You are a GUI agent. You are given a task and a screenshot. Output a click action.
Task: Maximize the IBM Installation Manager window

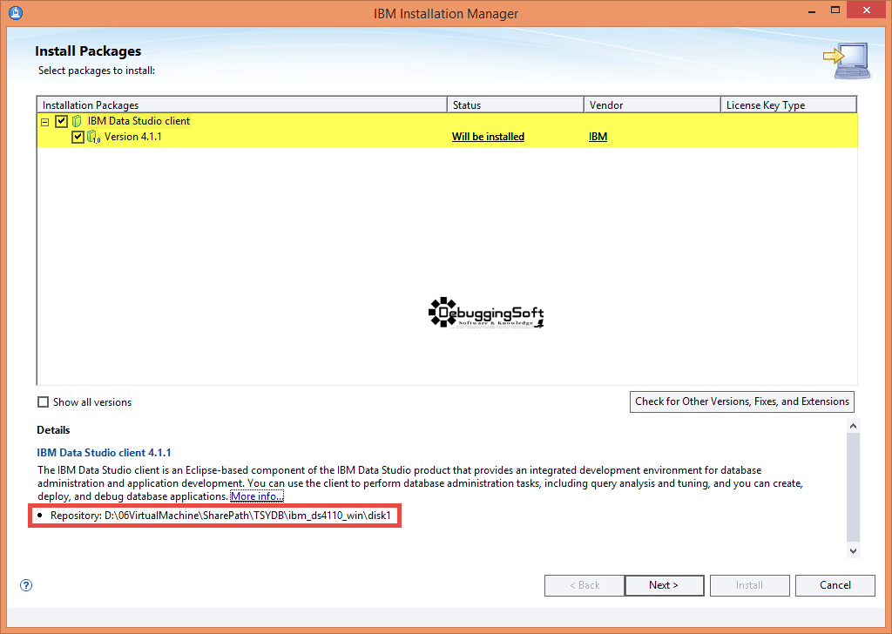(x=835, y=10)
